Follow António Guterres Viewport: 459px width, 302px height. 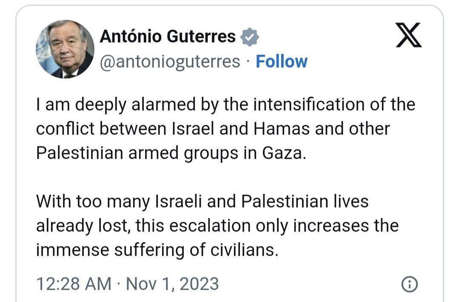coord(282,61)
